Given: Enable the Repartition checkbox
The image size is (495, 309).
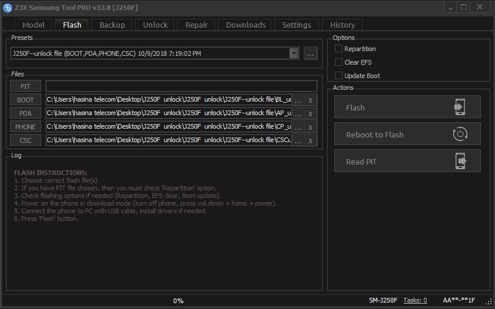Looking at the screenshot, I should (x=338, y=49).
